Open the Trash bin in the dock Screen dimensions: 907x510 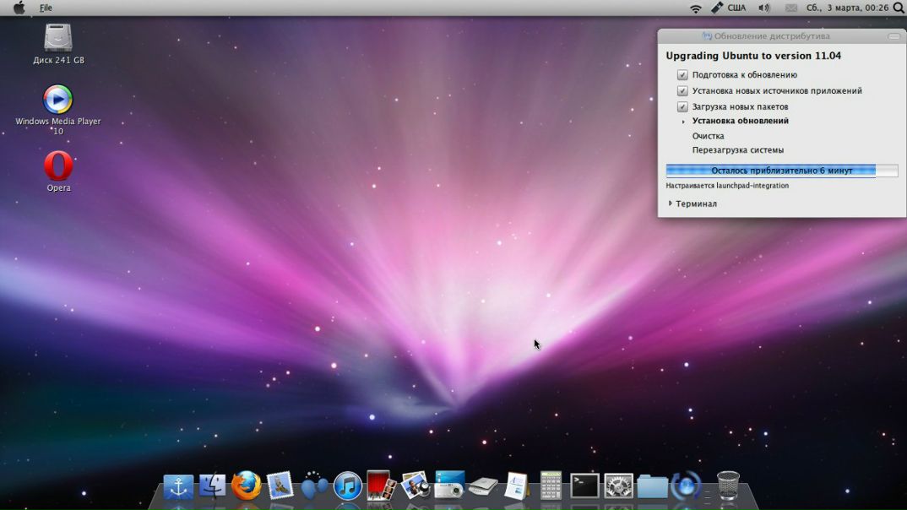tap(728, 486)
